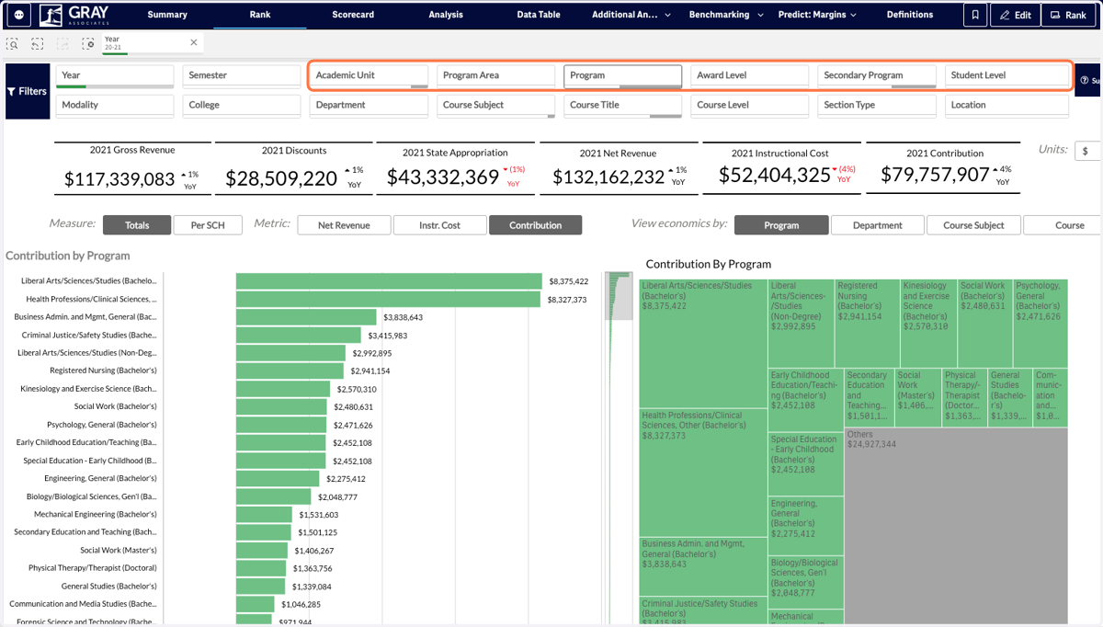
Task: View economics by Department toggle
Action: [x=877, y=225]
